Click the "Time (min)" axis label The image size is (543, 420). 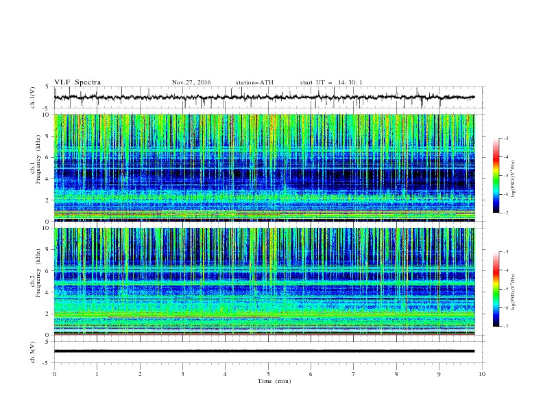point(274,381)
